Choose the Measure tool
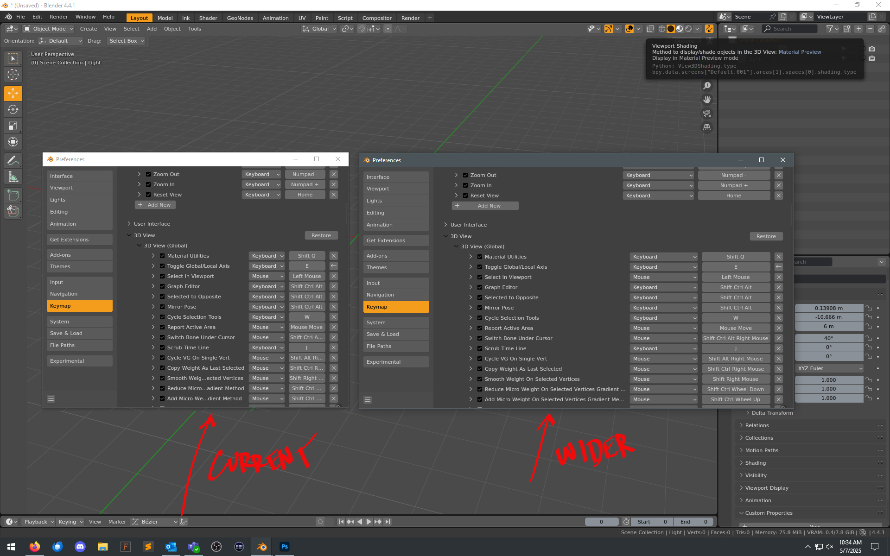 [x=13, y=177]
